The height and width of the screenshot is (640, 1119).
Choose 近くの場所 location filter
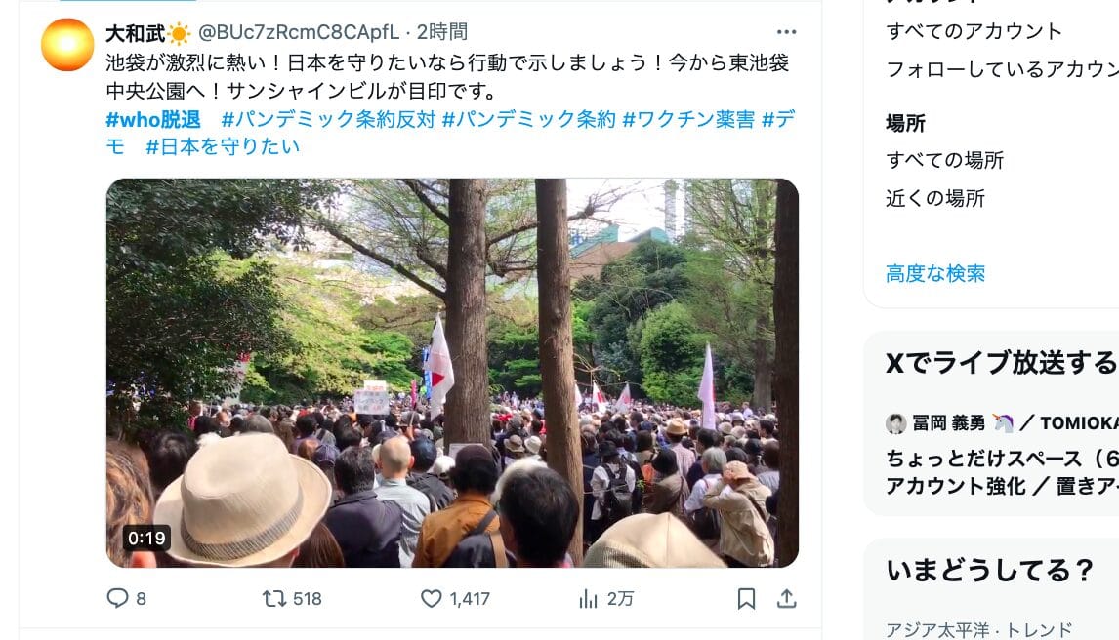[934, 198]
